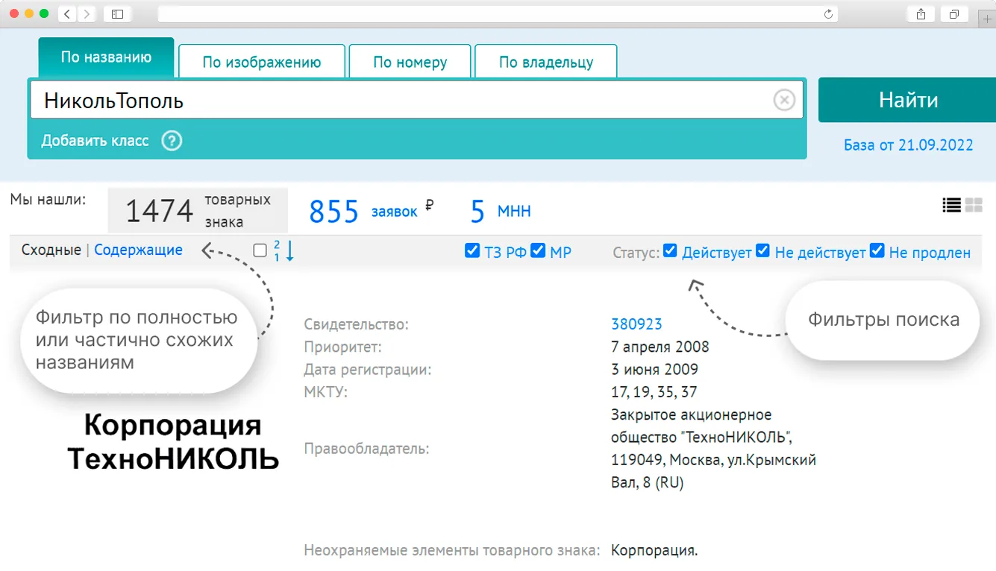Click the Дата регистрации: label
The width and height of the screenshot is (996, 571).
tap(368, 369)
